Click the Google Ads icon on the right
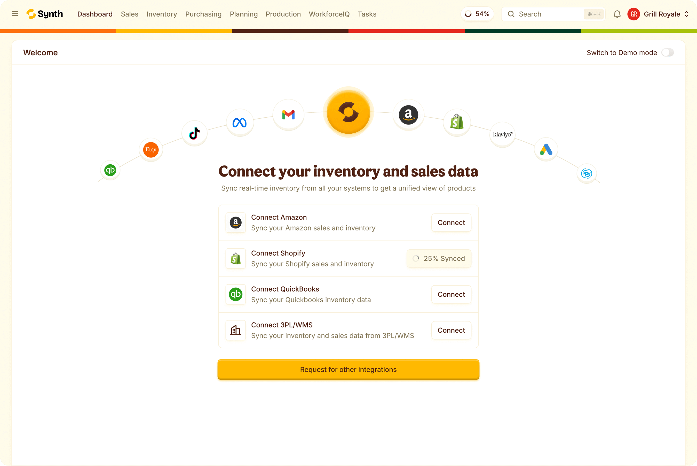 546,149
